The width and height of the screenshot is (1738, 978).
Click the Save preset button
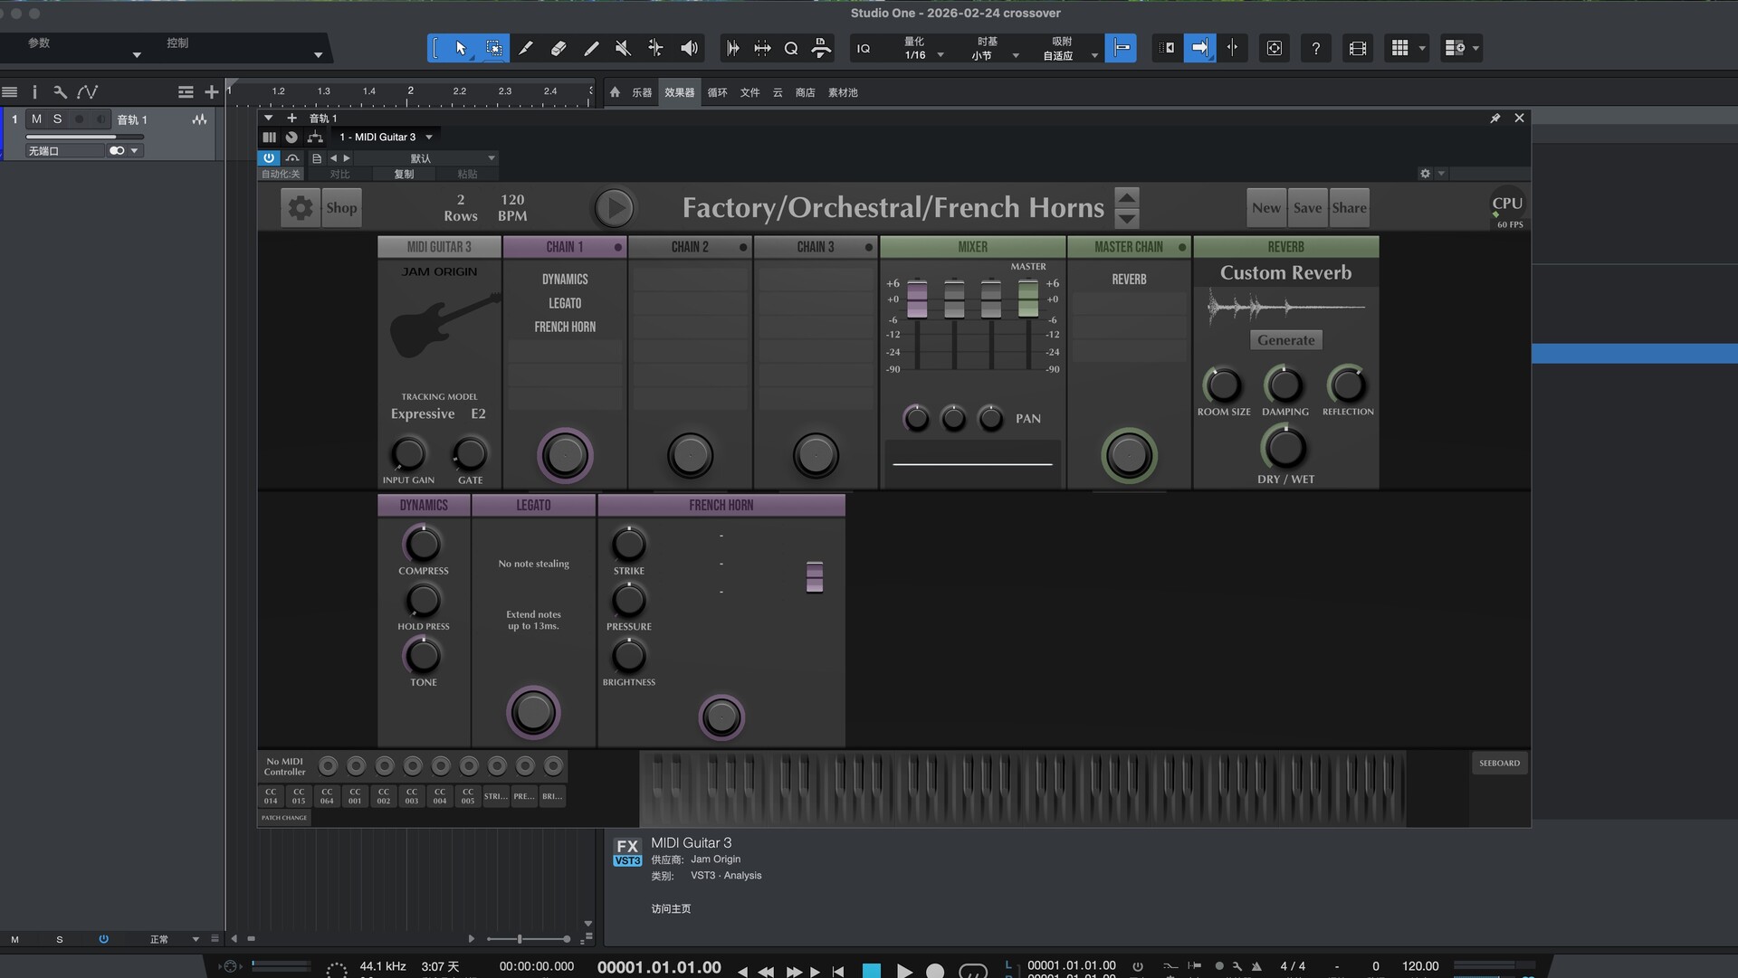1307,208
